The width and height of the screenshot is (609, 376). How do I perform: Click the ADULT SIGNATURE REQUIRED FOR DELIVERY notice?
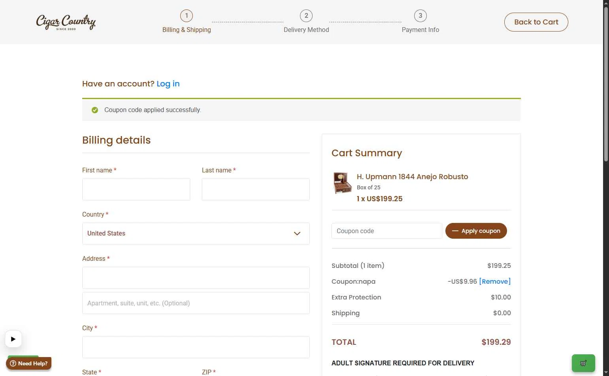point(403,363)
